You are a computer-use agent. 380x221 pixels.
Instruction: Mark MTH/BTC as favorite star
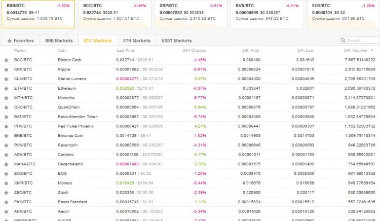pos(6,98)
